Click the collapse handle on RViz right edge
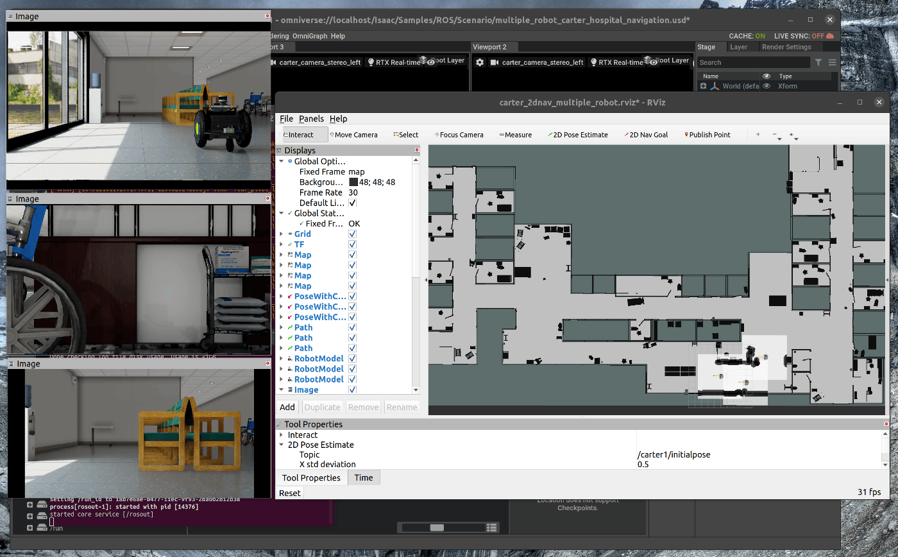Viewport: 898px width, 557px height. [887, 280]
